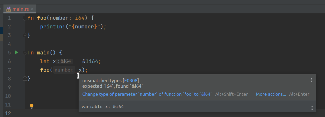325x117 pixels.
Task: Switch to the main.rs tab
Action: 21,9
